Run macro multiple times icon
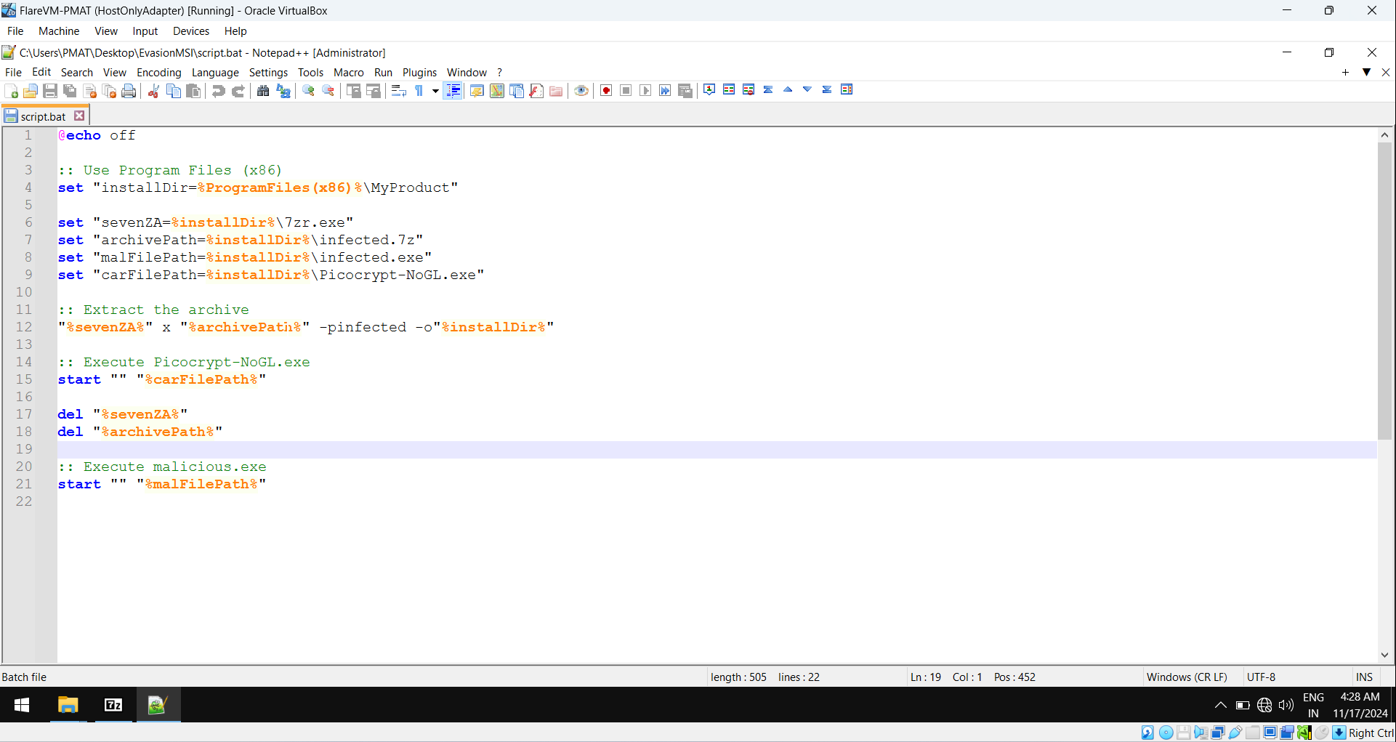Viewport: 1396px width, 742px height. [x=665, y=91]
